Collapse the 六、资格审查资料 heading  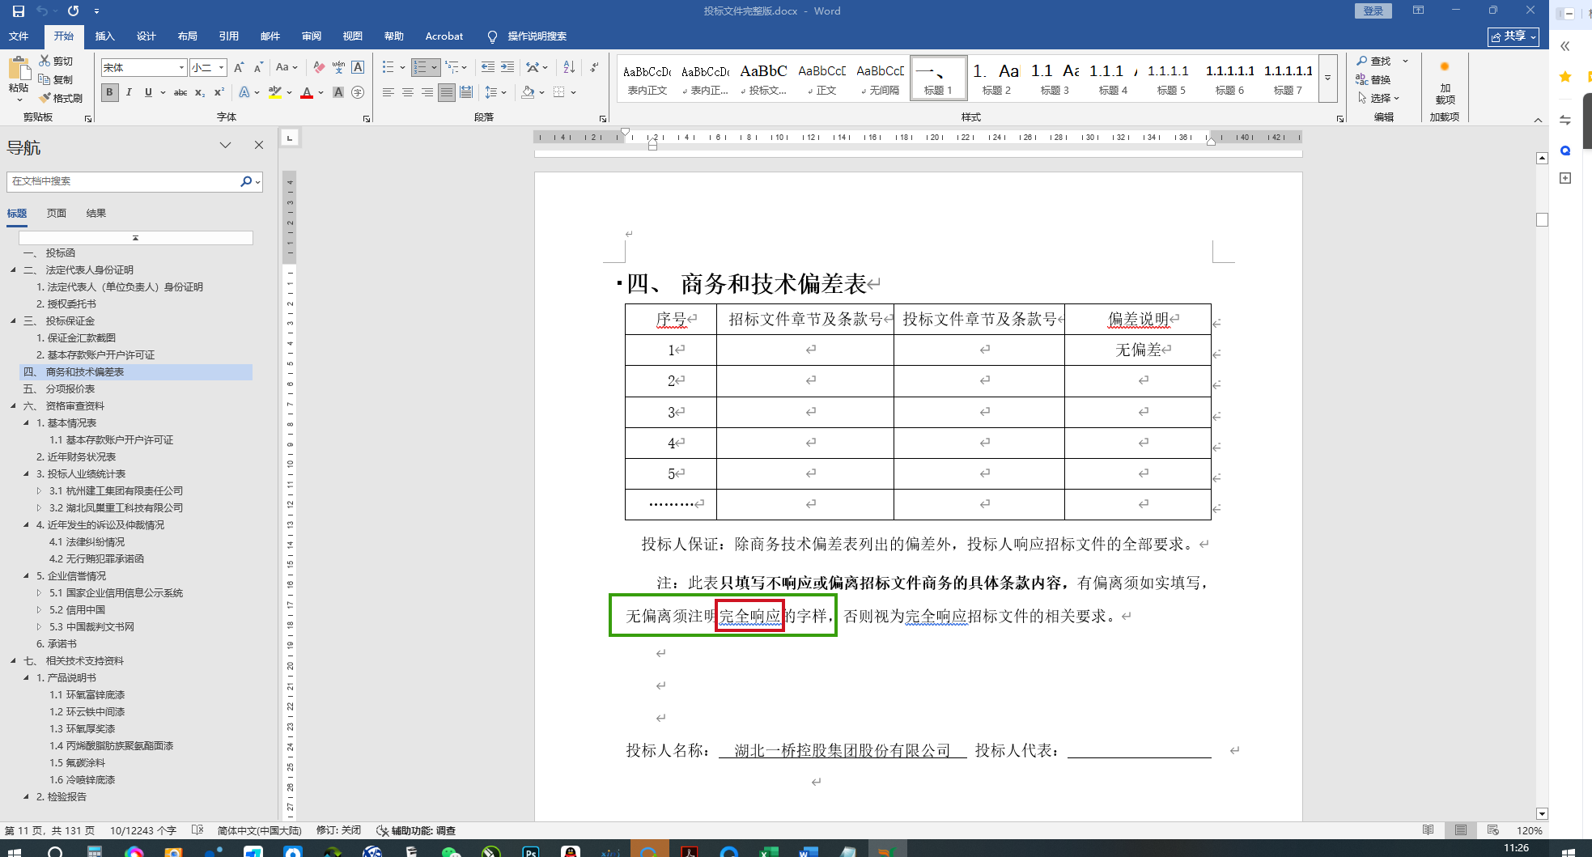pos(13,406)
